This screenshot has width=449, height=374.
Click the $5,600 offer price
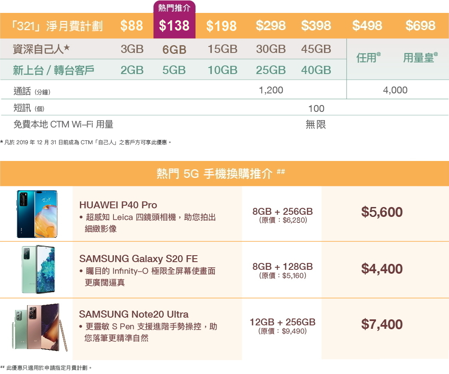click(382, 212)
